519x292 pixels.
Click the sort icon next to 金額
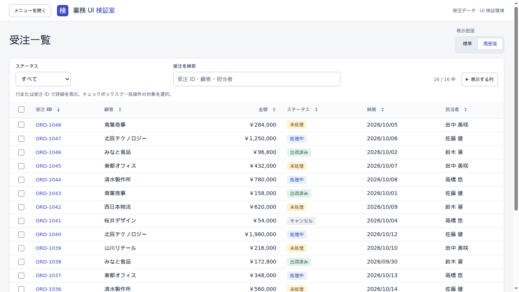point(274,109)
